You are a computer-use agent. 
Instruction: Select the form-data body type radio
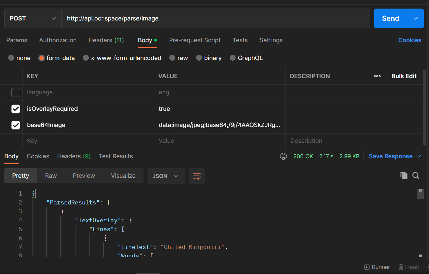point(41,58)
